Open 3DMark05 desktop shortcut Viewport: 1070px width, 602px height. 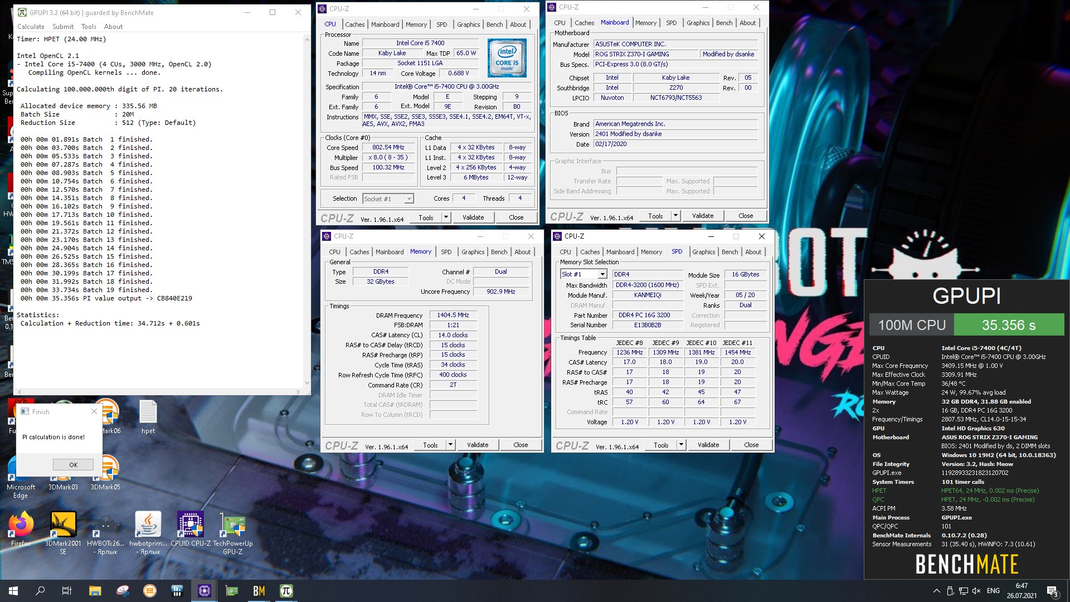(x=105, y=473)
